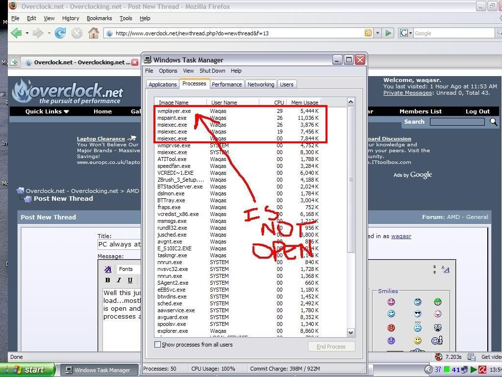Insert the yellow smile smiley
The width and height of the screenshot is (502, 377).
point(418,341)
